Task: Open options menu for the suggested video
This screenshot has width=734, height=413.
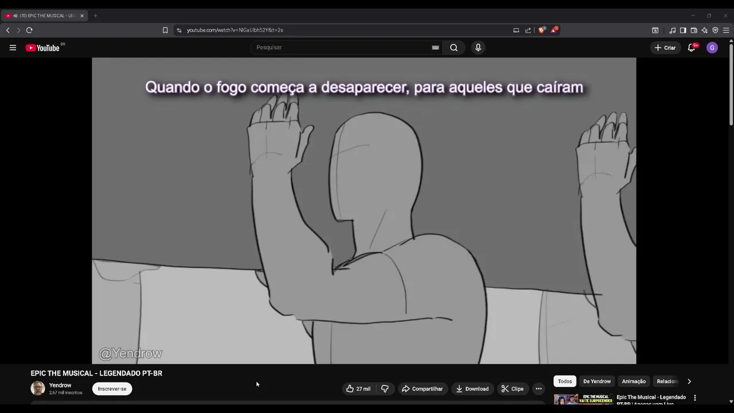Action: pos(695,398)
